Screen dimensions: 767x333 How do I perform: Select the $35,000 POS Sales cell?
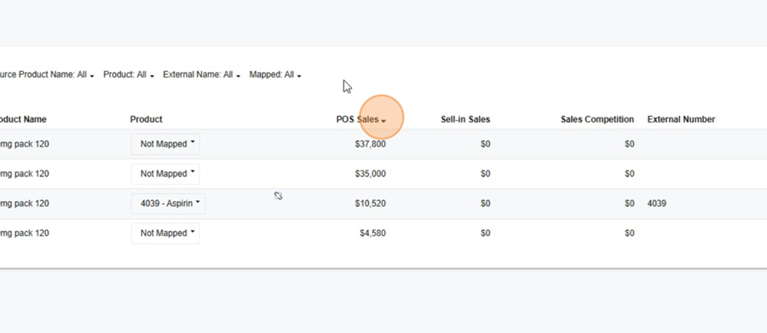[371, 174]
